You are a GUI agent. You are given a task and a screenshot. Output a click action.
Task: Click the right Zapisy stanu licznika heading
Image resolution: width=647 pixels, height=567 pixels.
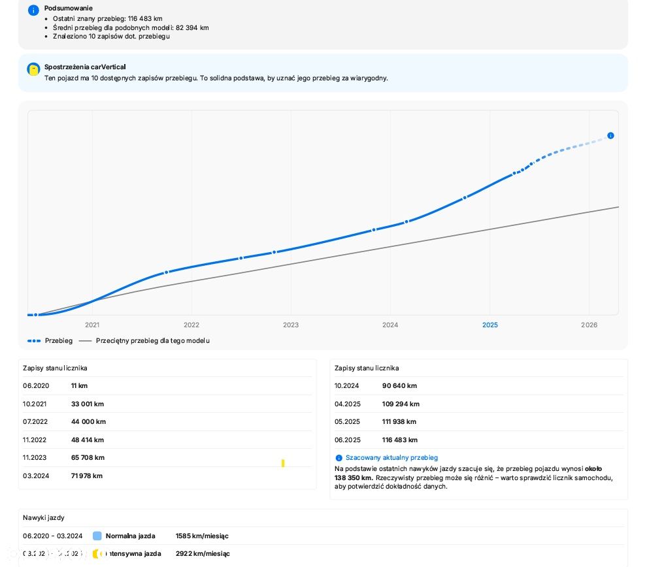[367, 368]
